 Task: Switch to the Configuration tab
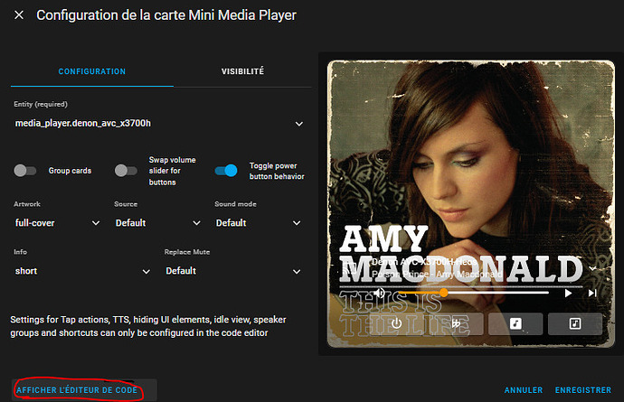[92, 71]
